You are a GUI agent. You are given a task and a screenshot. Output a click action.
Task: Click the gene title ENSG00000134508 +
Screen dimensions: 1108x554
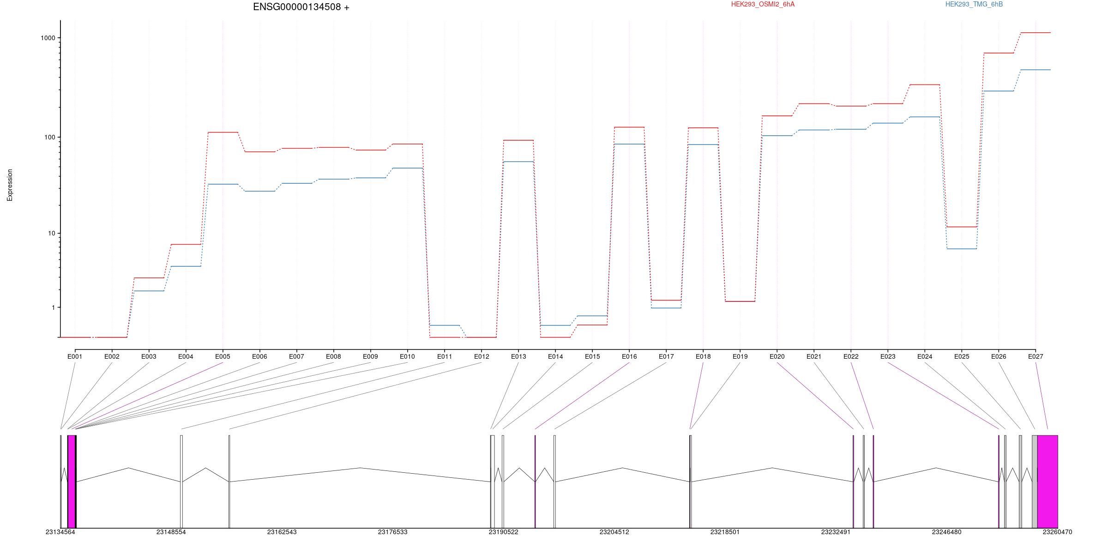(301, 7)
